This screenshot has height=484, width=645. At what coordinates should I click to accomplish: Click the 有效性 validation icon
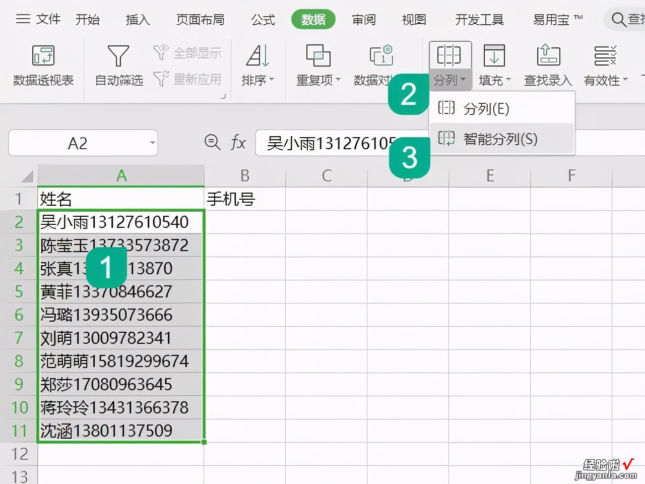605,55
